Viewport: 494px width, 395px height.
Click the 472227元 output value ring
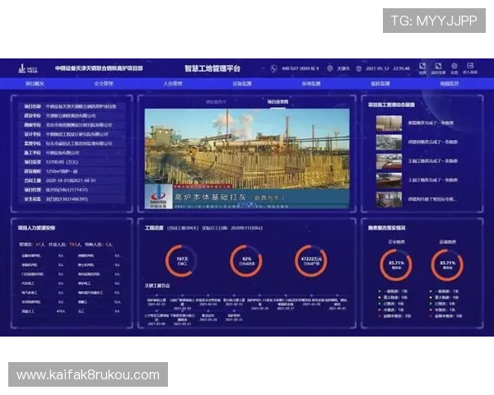pos(310,261)
